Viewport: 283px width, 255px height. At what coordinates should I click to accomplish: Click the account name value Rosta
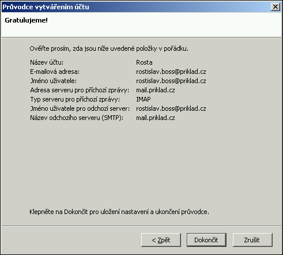click(x=144, y=62)
